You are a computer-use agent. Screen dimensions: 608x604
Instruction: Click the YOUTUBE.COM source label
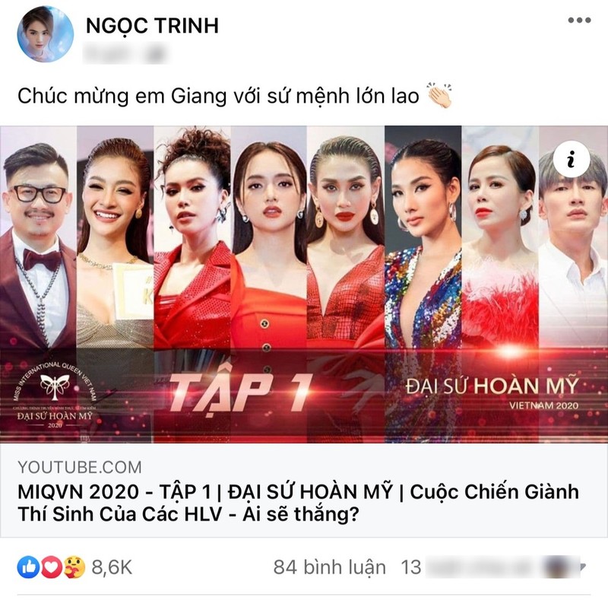pyautogui.click(x=80, y=467)
